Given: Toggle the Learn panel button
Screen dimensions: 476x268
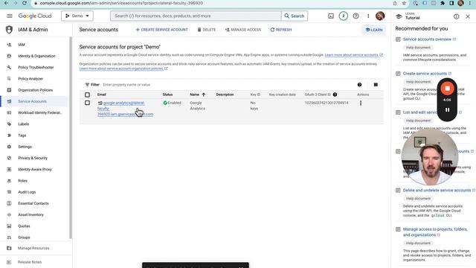Looking at the screenshot, I should (374, 30).
